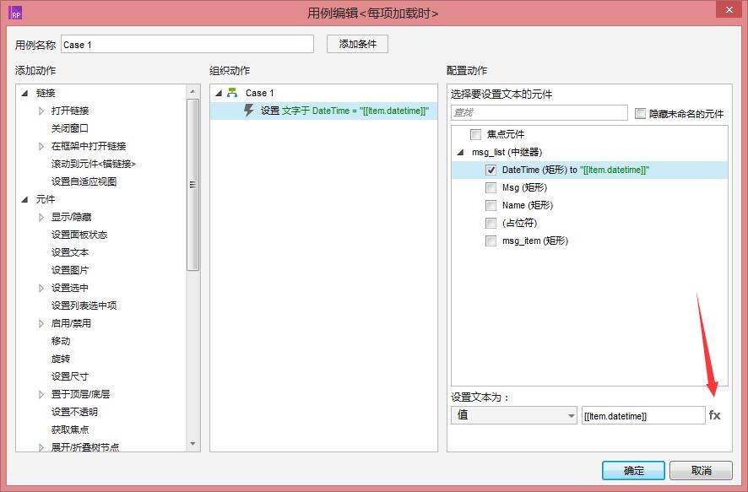The height and width of the screenshot is (492, 748).
Task: Click the 添加条件 button
Action: 357,44
